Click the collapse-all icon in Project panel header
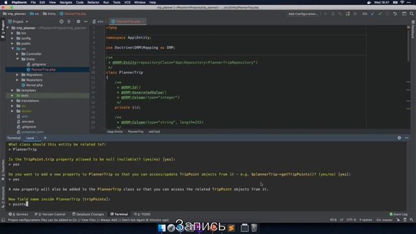 click(69, 21)
